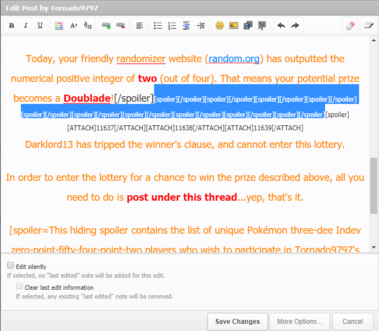The width and height of the screenshot is (379, 331).
Task: Insert an image with the picture icon
Action: tap(234, 26)
